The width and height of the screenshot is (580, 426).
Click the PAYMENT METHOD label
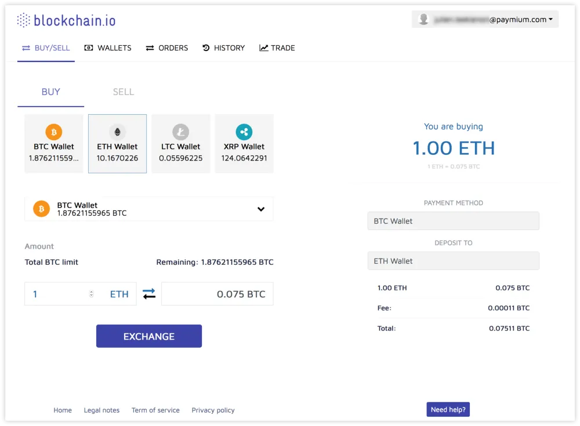tap(454, 203)
